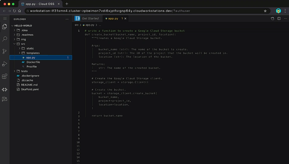Reload the browser page
289x164 pixels.
pos(14,11)
